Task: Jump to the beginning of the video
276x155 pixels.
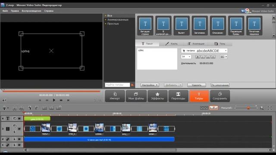Action: pos(40,100)
